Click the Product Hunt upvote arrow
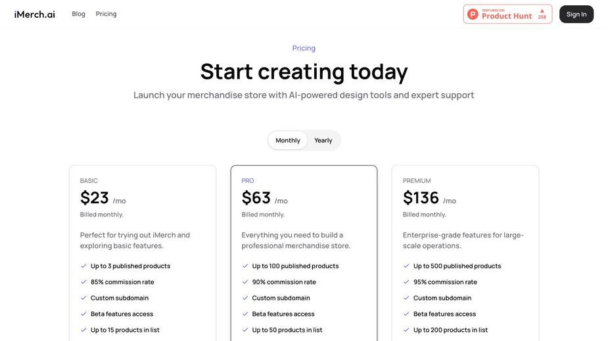Screen dimensions: 608x341 click(x=542, y=11)
